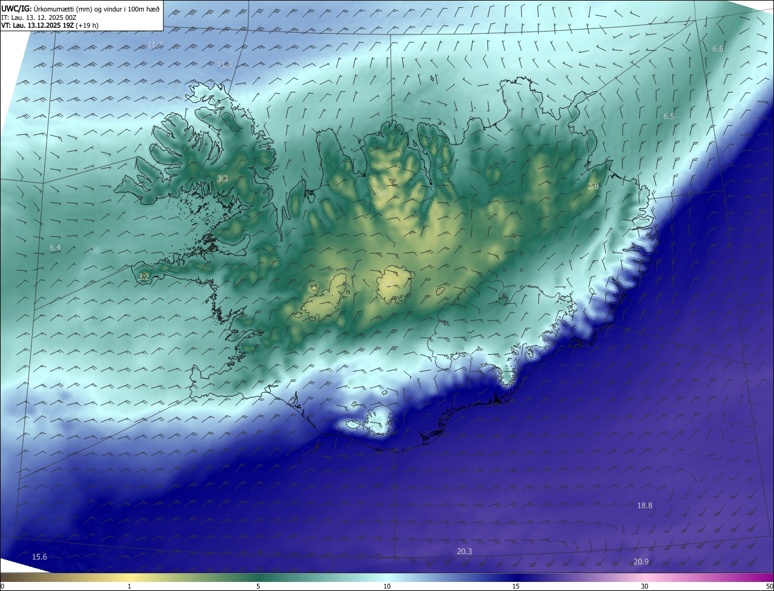Click the 6.6 value label in the northeast
This screenshot has height=591, width=774.
pos(718,48)
